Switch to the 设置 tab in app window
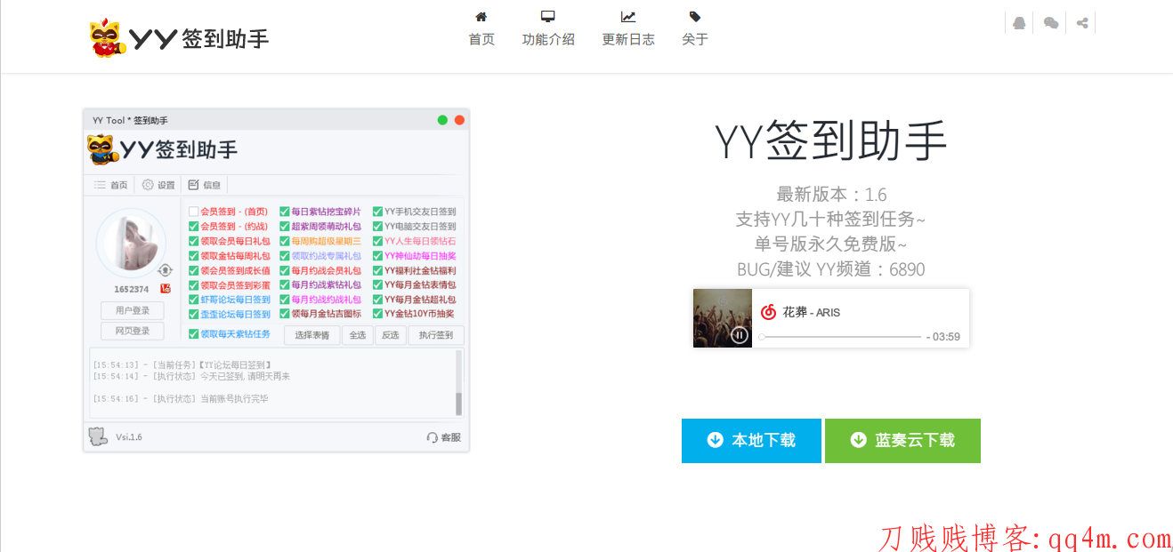The image size is (1173, 552). click(159, 185)
